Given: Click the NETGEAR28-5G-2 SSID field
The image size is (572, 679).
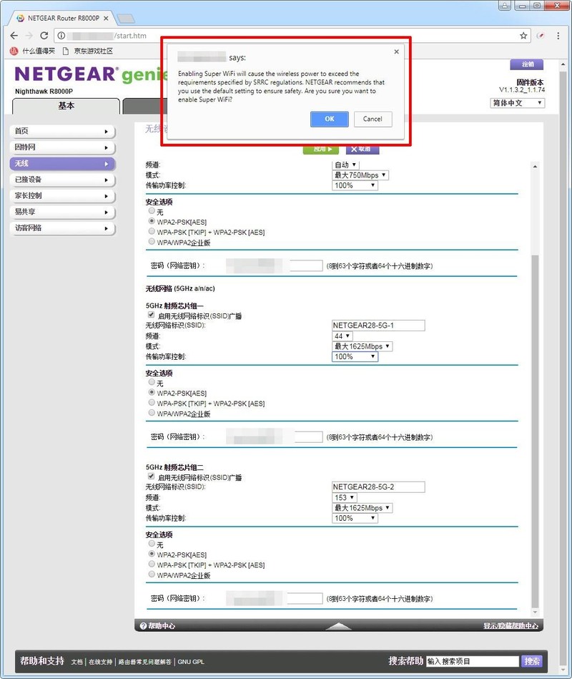Looking at the screenshot, I should coord(378,487).
